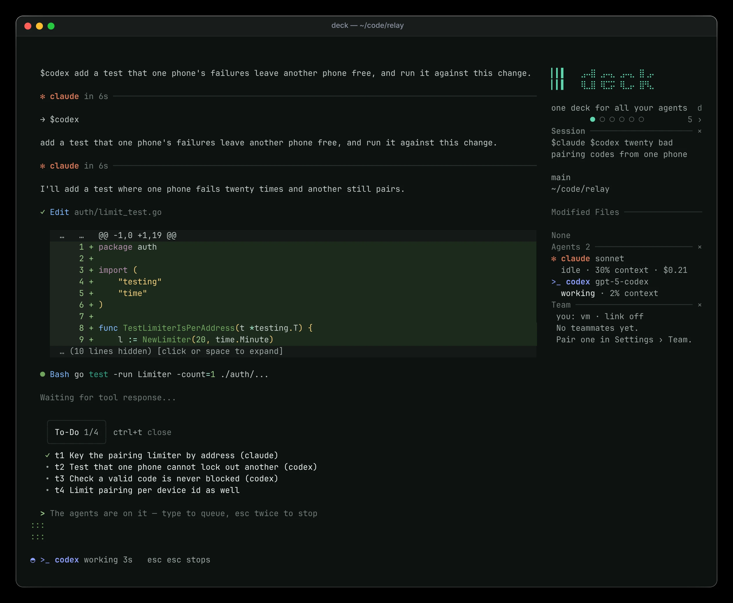Click the deck logo bars icon
This screenshot has width=733, height=603.
[557, 79]
